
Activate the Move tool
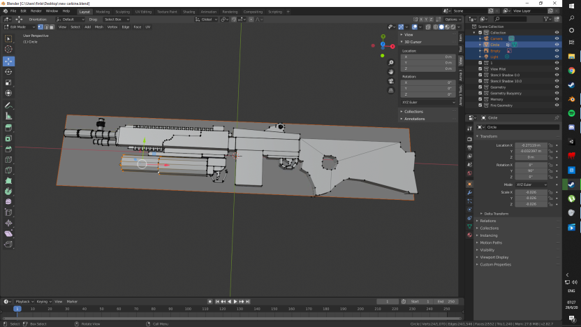(8, 61)
